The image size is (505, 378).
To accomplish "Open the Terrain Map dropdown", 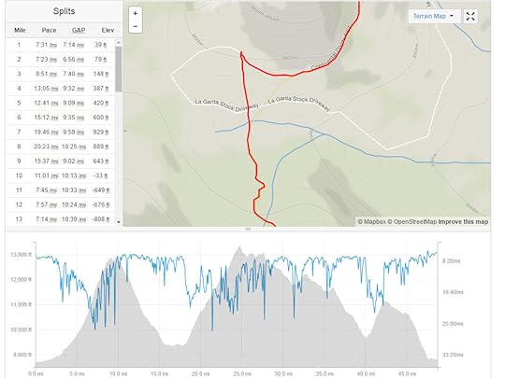I will pyautogui.click(x=433, y=16).
